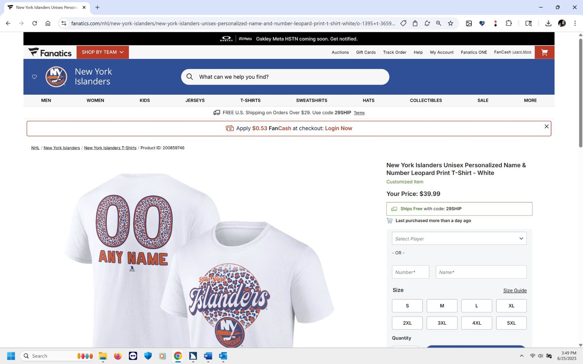The height and width of the screenshot is (364, 583).
Task: Favorite the Islanders team with heart icon
Action: (34, 77)
